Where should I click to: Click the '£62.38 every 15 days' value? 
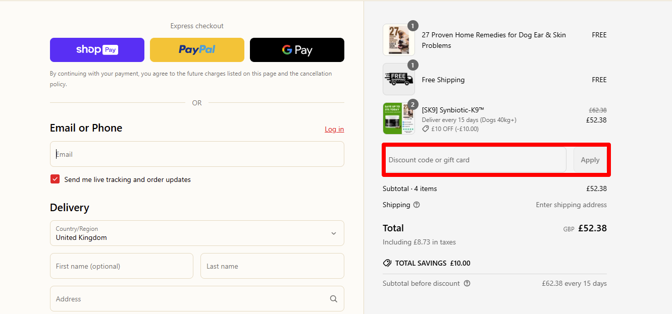click(575, 283)
